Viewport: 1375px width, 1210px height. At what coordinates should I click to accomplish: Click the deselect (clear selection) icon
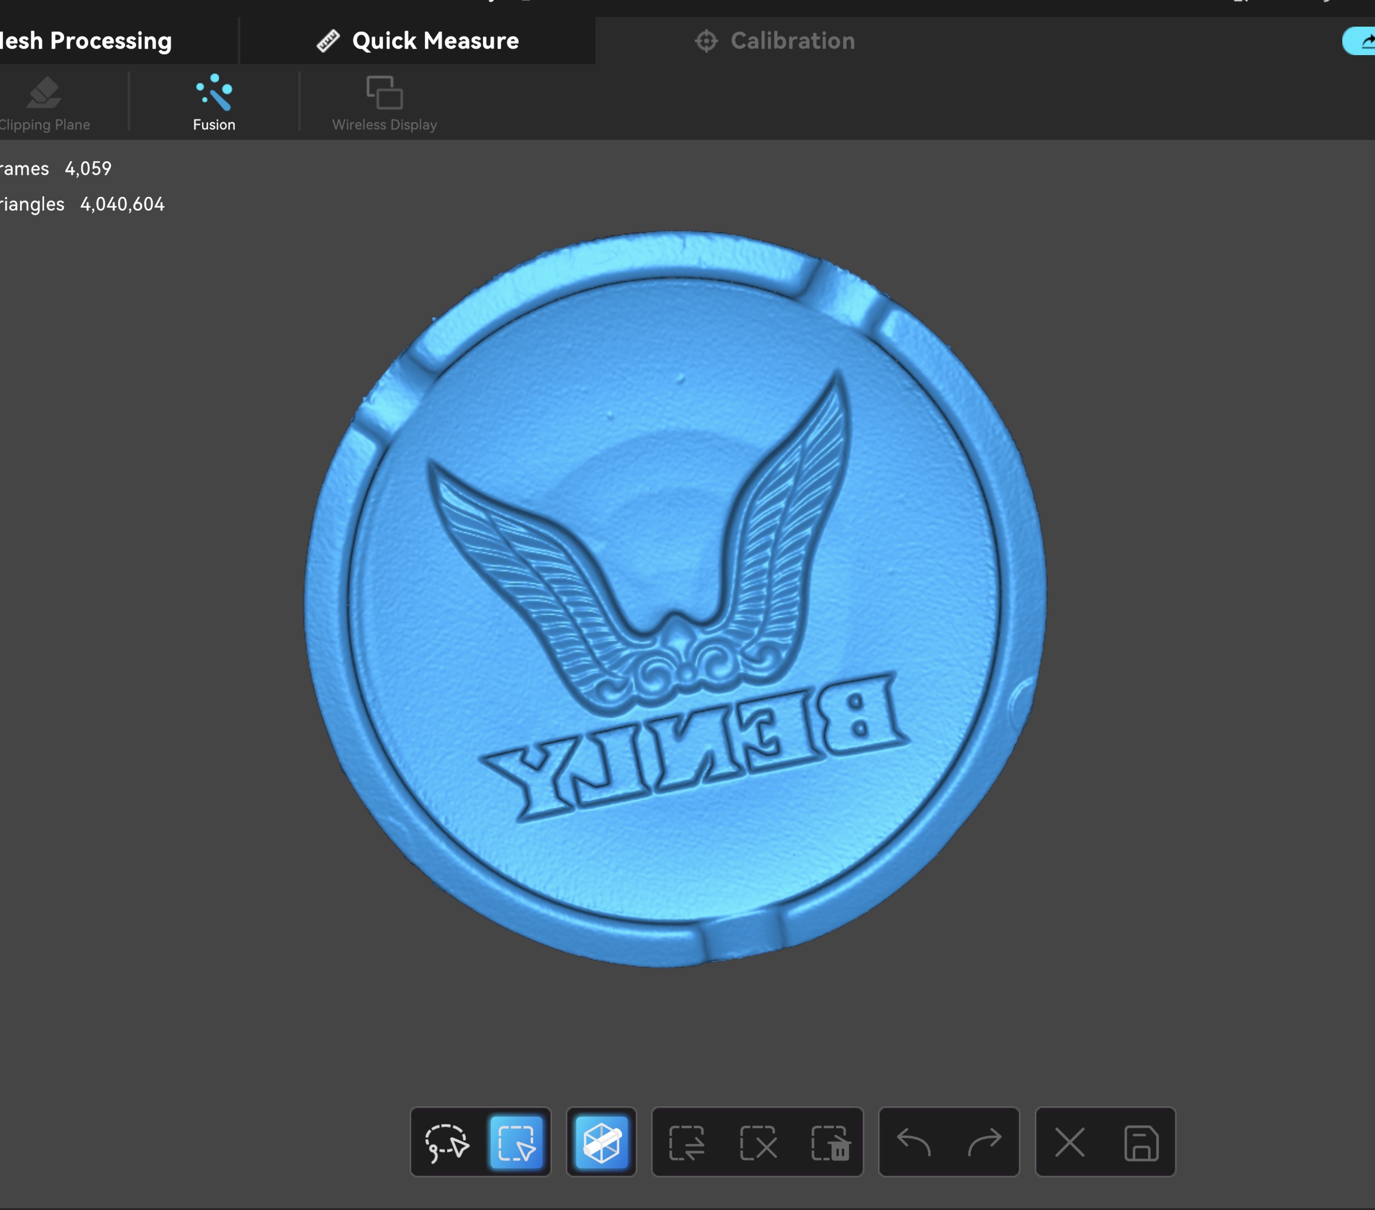point(758,1143)
